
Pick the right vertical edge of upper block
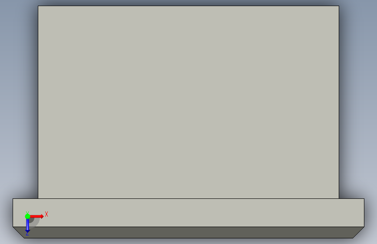tap(339, 102)
